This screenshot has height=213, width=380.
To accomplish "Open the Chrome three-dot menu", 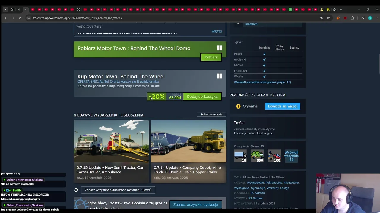I will [x=377, y=18].
